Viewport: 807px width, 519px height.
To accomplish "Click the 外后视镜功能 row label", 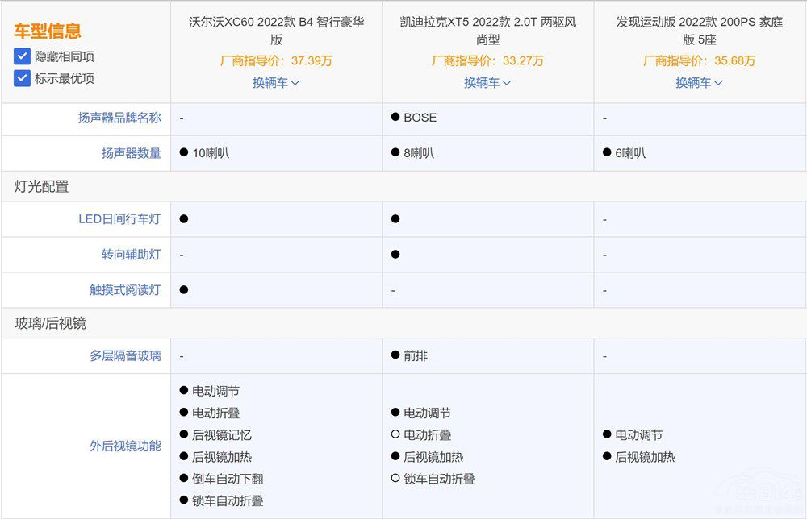I will [125, 446].
